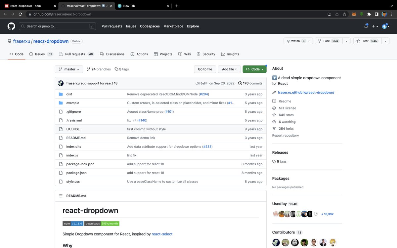Viewport: 397px width, 248px height.
Task: Click fraserxu's avatar in commit bar
Action: coord(61,83)
